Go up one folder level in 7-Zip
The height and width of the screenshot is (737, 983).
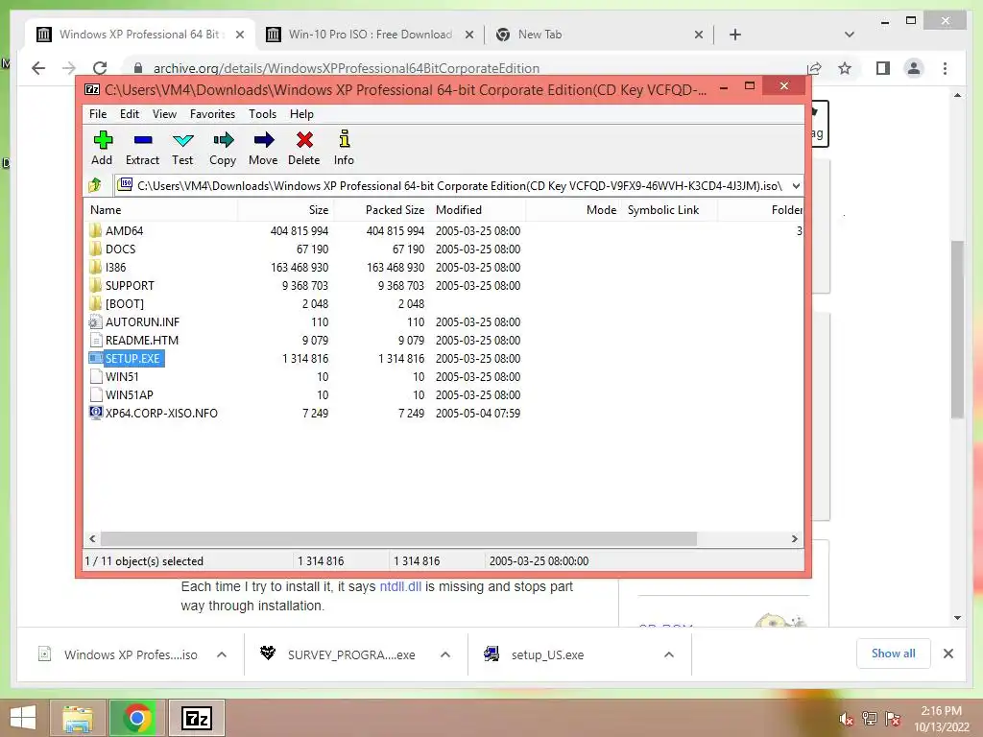click(x=95, y=185)
